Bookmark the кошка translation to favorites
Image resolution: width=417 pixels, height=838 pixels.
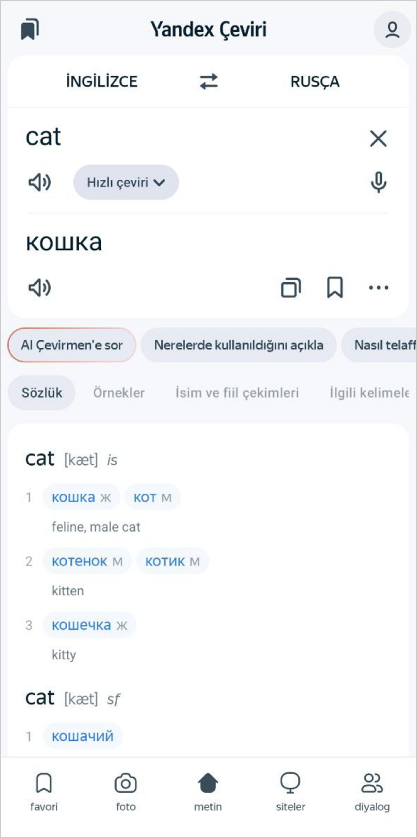coord(335,288)
